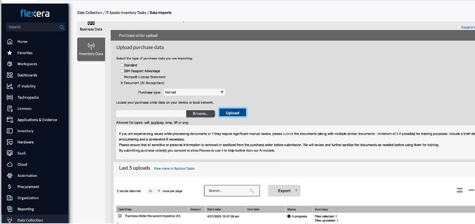
Task: Open Licenses in the sidebar menu
Action: (x=24, y=109)
